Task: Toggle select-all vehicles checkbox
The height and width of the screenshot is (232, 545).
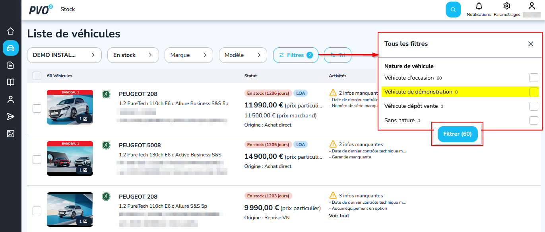Action: (37, 76)
